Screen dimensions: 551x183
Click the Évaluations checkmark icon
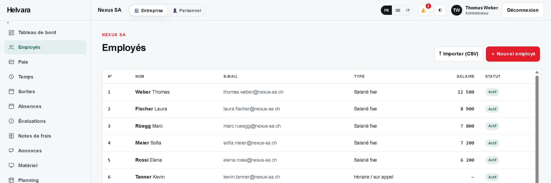click(x=11, y=121)
